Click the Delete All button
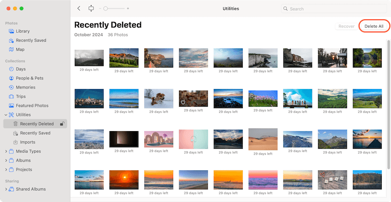The image size is (391, 202). pyautogui.click(x=374, y=26)
